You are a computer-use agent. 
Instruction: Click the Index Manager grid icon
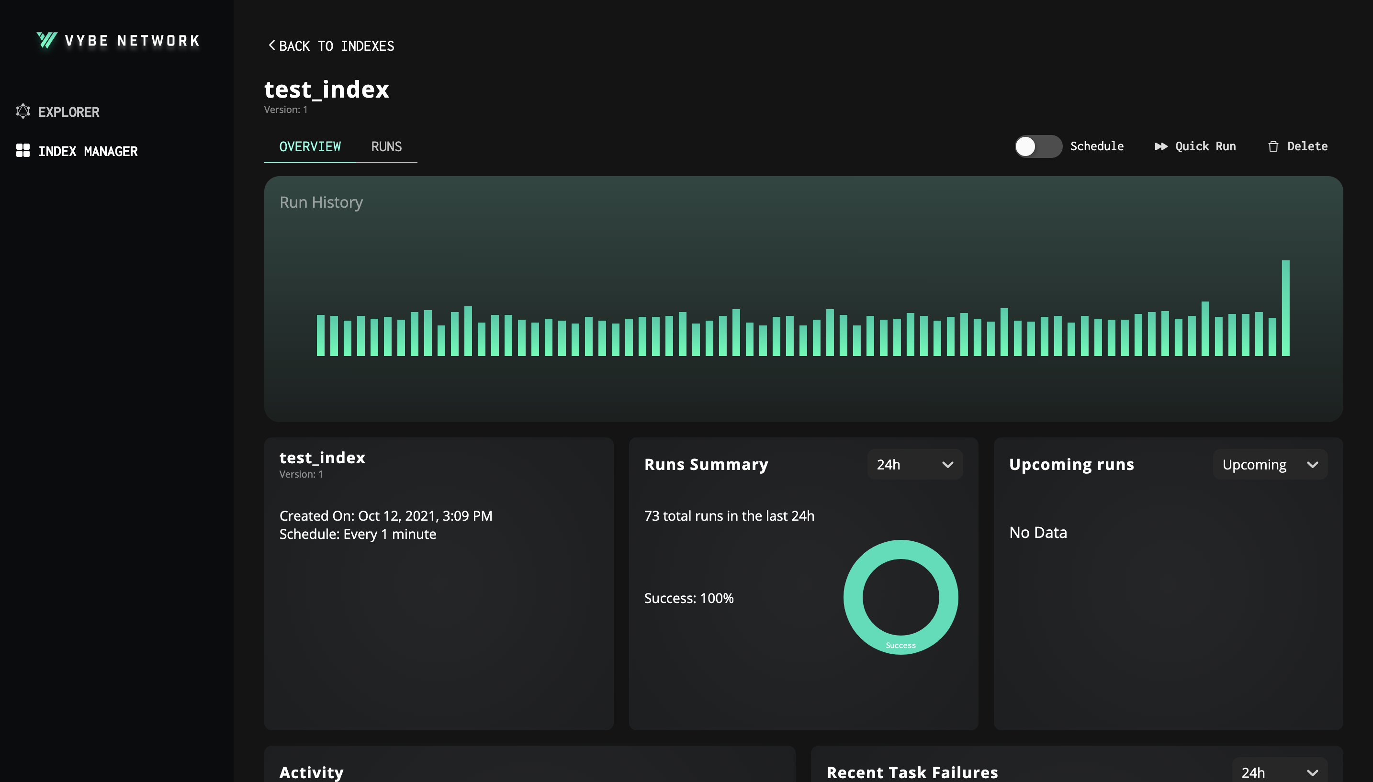[x=23, y=150]
